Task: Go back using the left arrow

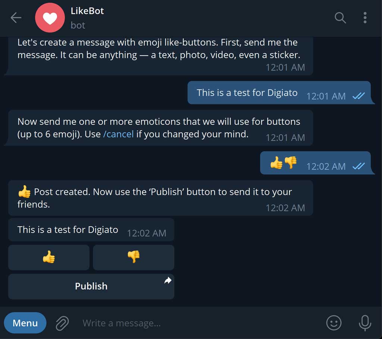Action: coord(16,18)
